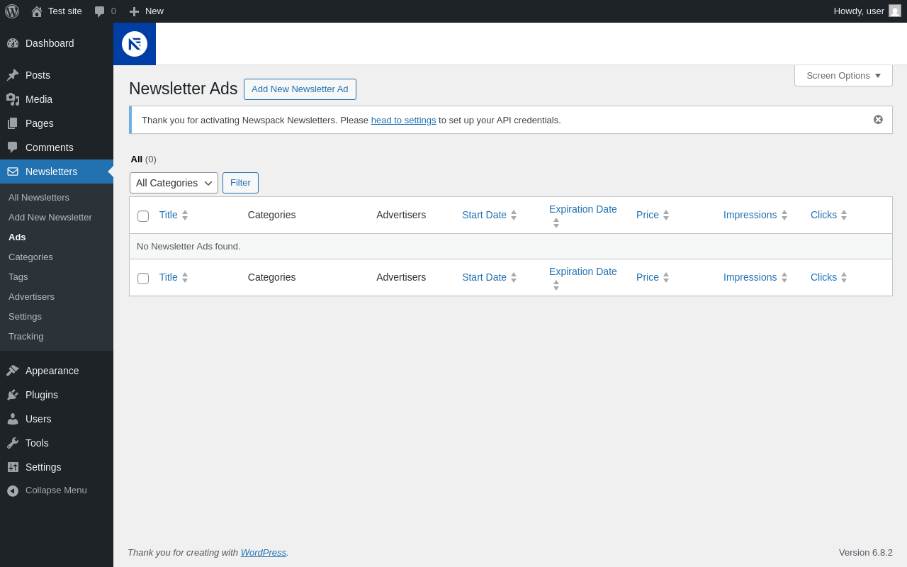Click the Test site home icon

click(x=37, y=11)
